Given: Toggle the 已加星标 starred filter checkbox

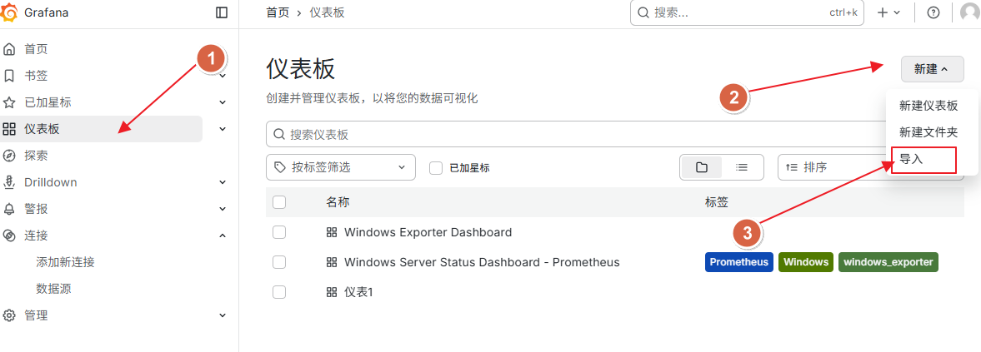Looking at the screenshot, I should click(x=435, y=167).
